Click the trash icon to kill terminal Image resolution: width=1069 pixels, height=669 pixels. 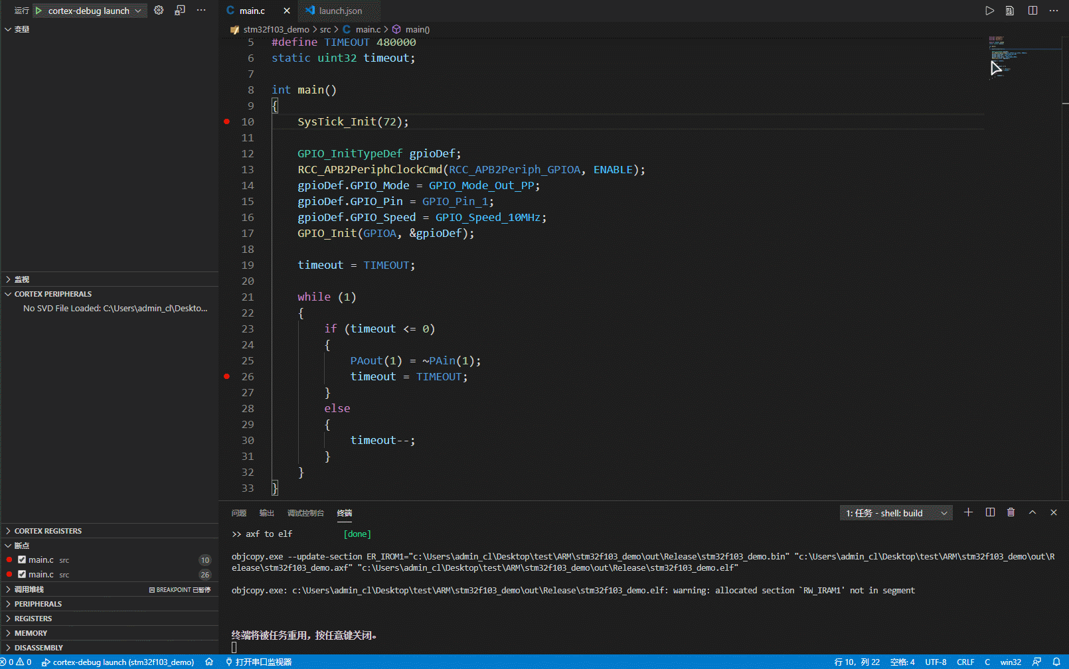tap(1011, 512)
